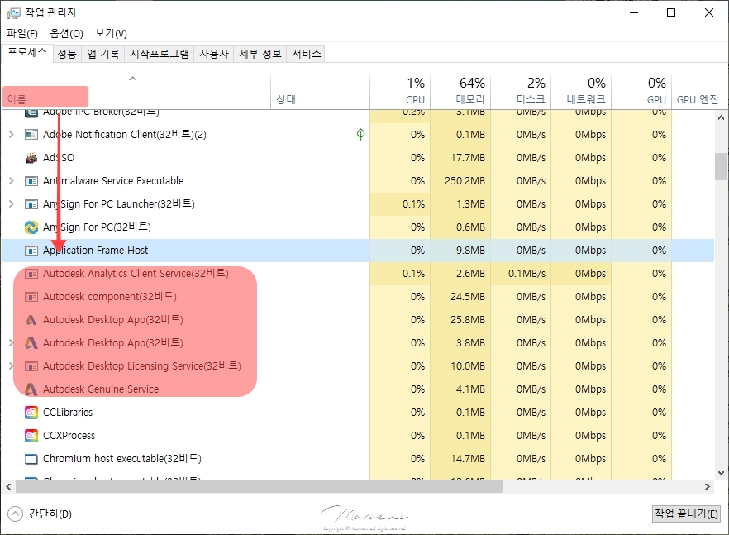
Task: Click the Adobe Notification Client process icon
Action: 31,135
